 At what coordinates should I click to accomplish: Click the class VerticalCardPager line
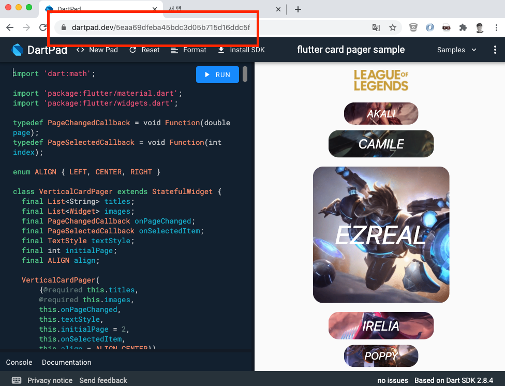click(117, 191)
